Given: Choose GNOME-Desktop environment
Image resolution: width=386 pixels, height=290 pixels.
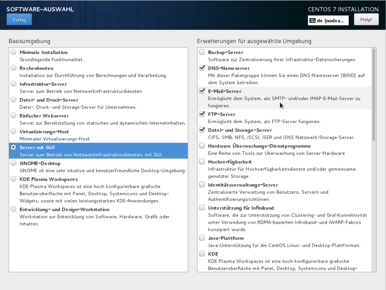Looking at the screenshot, I should [14, 163].
